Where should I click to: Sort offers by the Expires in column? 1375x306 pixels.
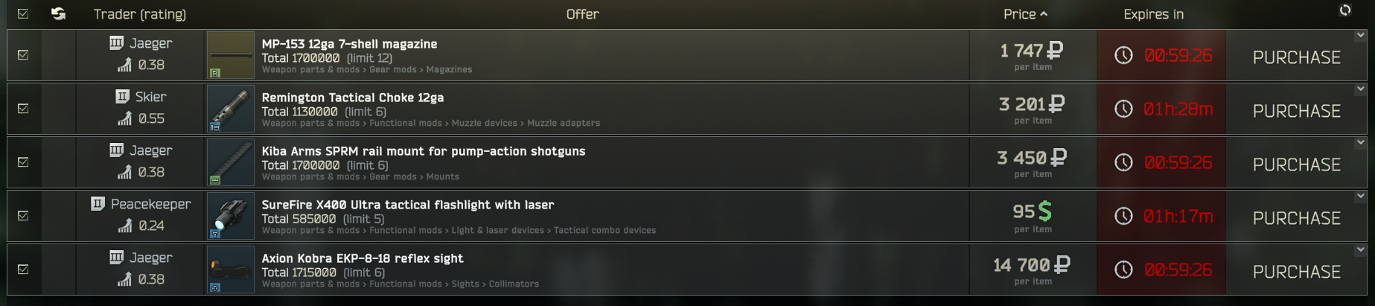point(1153,14)
